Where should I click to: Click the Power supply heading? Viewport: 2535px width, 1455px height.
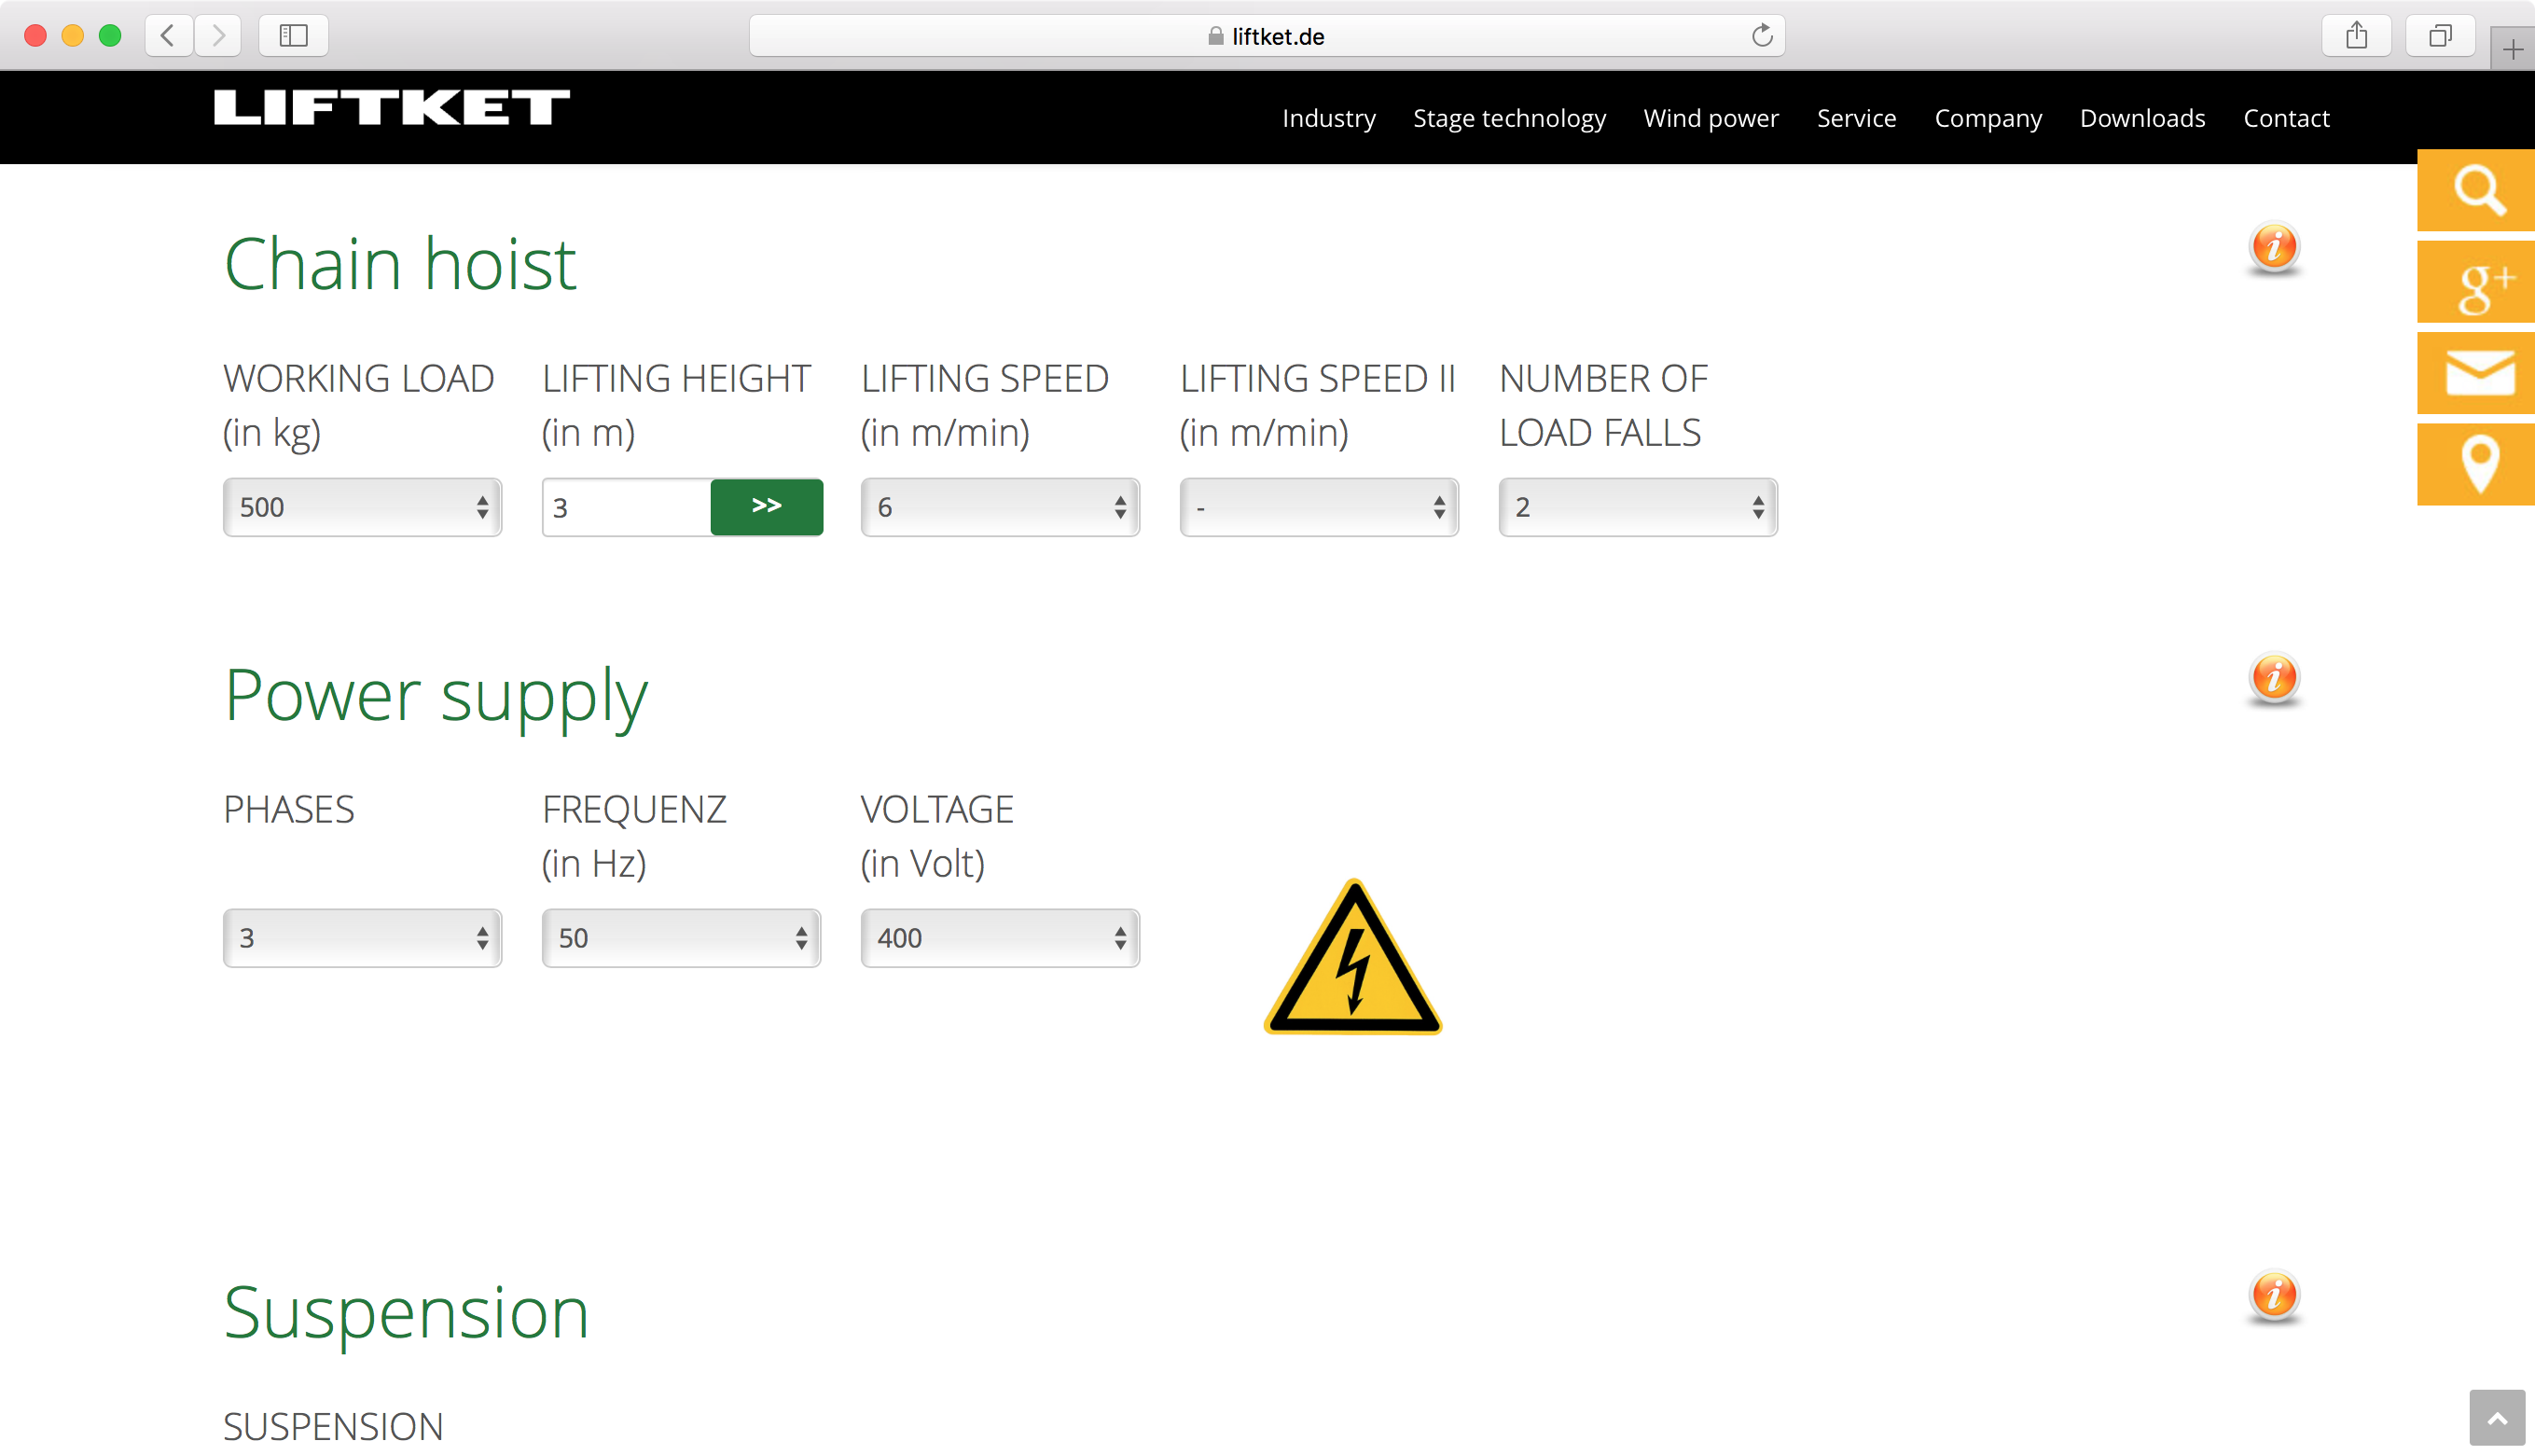pos(436,696)
